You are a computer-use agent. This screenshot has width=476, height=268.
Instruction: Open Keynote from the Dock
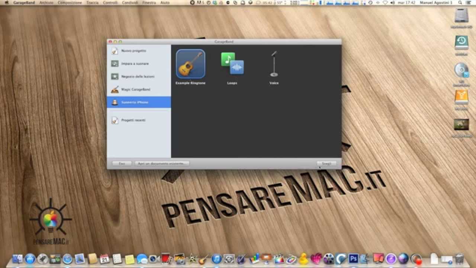click(x=266, y=259)
